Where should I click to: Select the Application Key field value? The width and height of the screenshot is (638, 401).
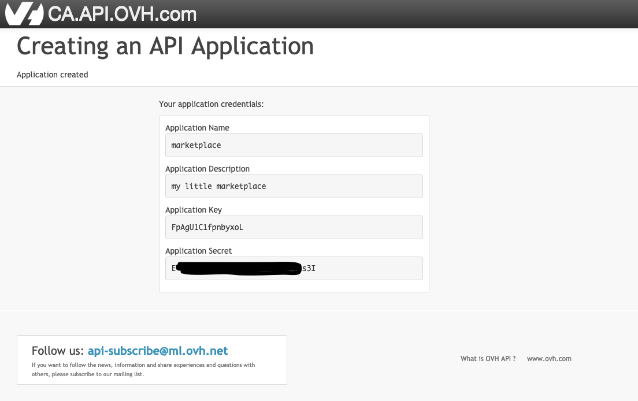207,227
